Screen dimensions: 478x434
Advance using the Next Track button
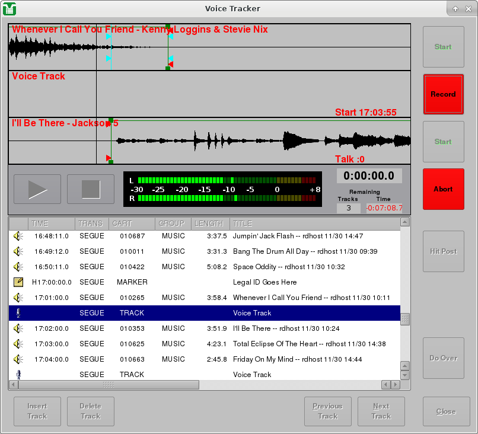pos(381,411)
